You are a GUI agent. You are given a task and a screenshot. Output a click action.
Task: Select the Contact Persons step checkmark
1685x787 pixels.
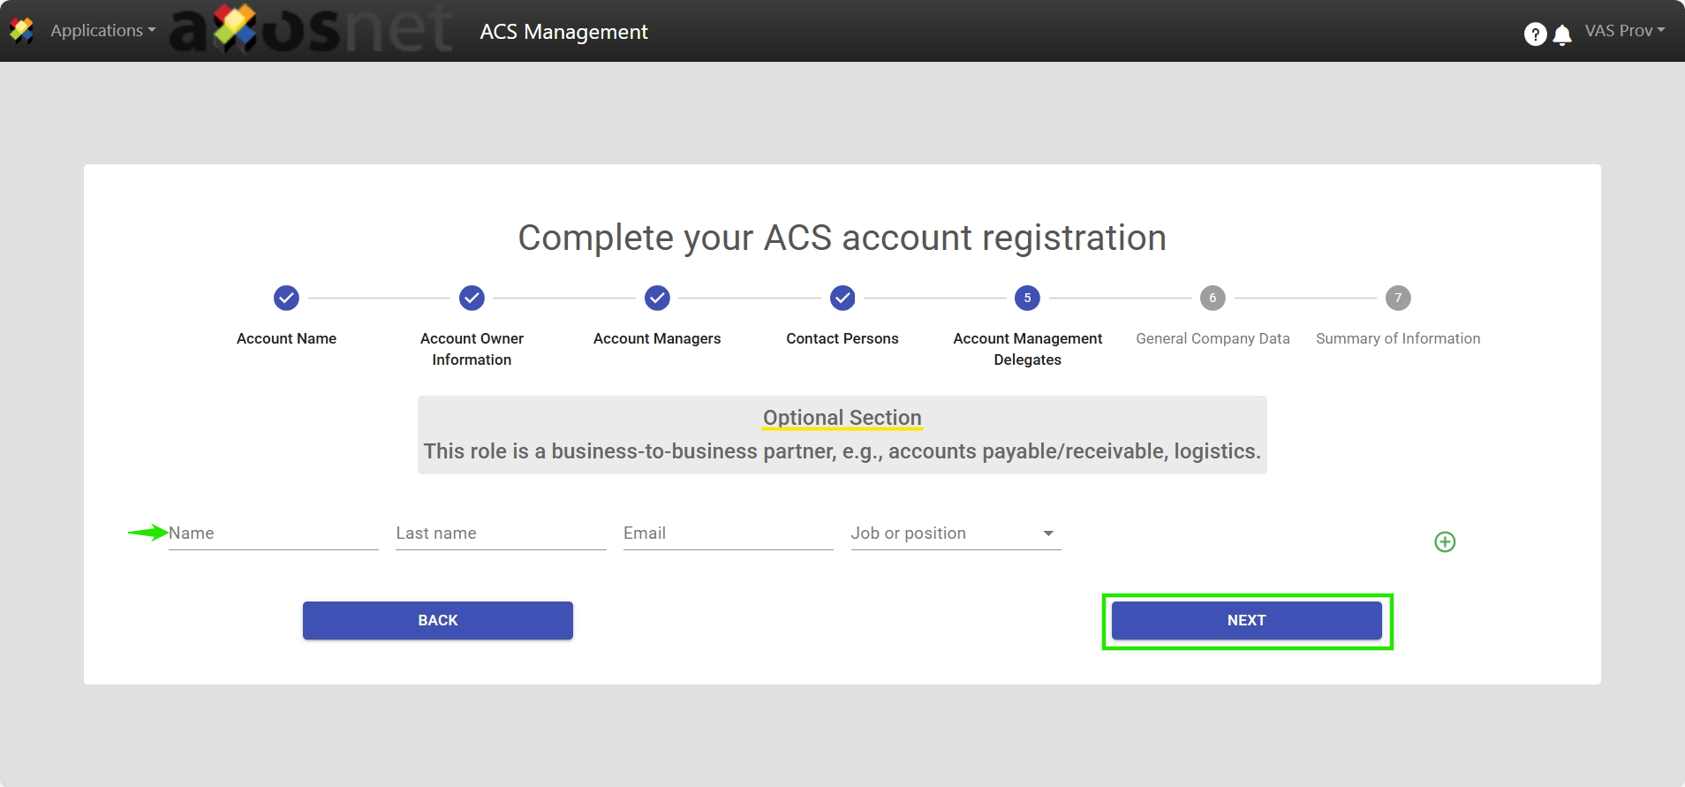(842, 299)
